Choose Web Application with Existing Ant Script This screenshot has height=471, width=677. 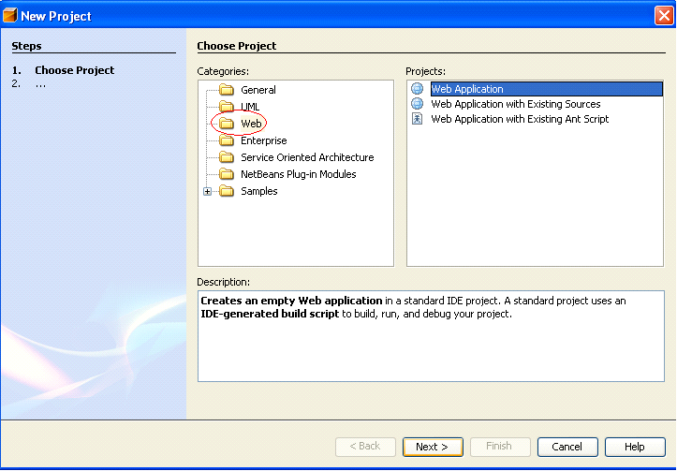pyautogui.click(x=520, y=119)
